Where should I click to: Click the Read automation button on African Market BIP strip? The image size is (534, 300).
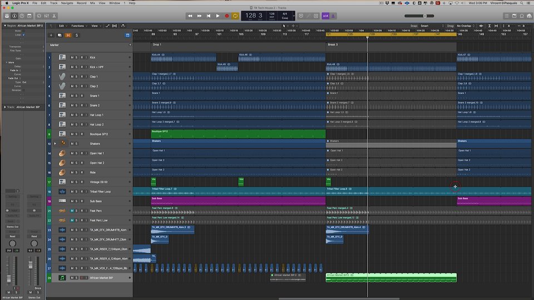point(12,237)
